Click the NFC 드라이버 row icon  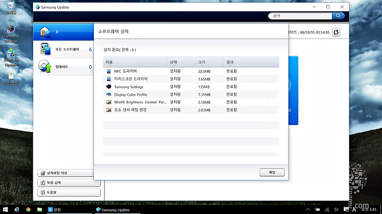coord(109,72)
